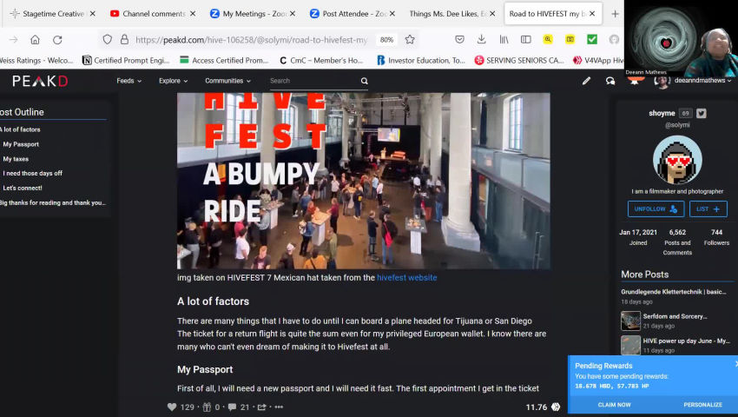Click the PEAKD logo

pos(40,81)
